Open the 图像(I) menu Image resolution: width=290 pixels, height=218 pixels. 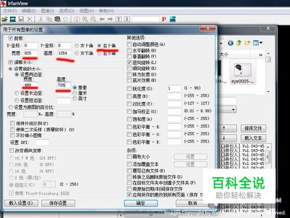48,11
